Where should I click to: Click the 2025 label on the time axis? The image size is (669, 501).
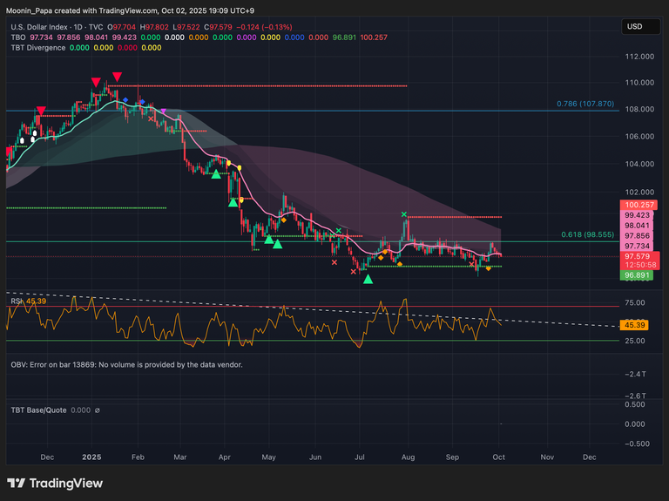click(91, 456)
